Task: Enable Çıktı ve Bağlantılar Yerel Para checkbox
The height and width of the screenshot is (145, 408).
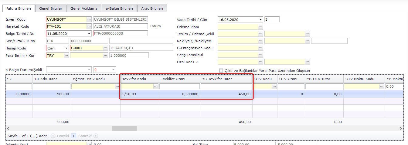Action: [221, 70]
